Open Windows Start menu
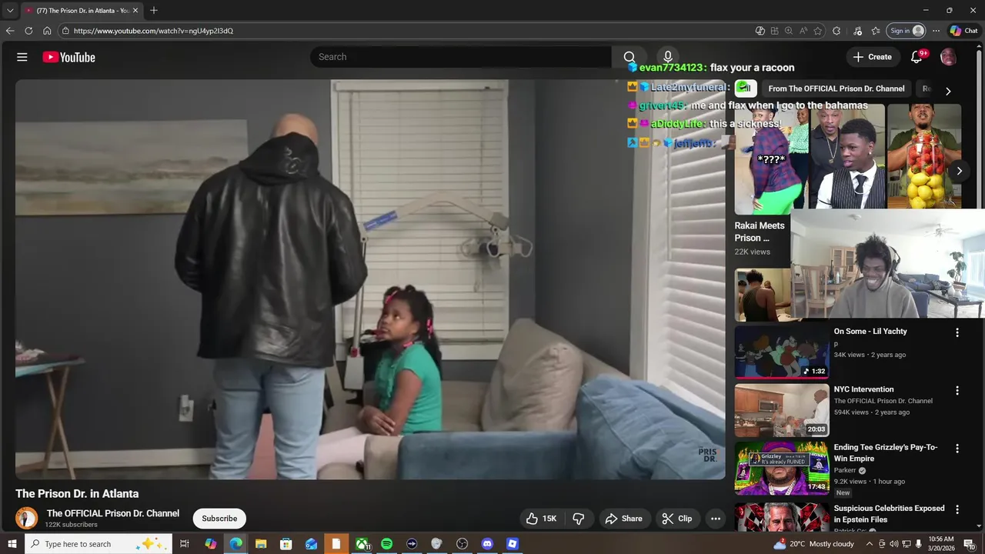This screenshot has width=985, height=554. [12, 544]
